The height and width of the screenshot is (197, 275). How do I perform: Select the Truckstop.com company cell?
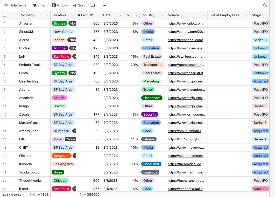[31, 172]
